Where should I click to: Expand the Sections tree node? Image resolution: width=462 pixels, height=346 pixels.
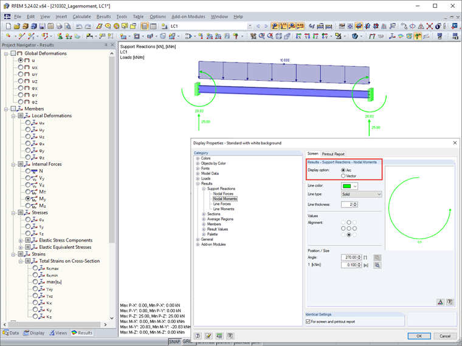point(204,214)
